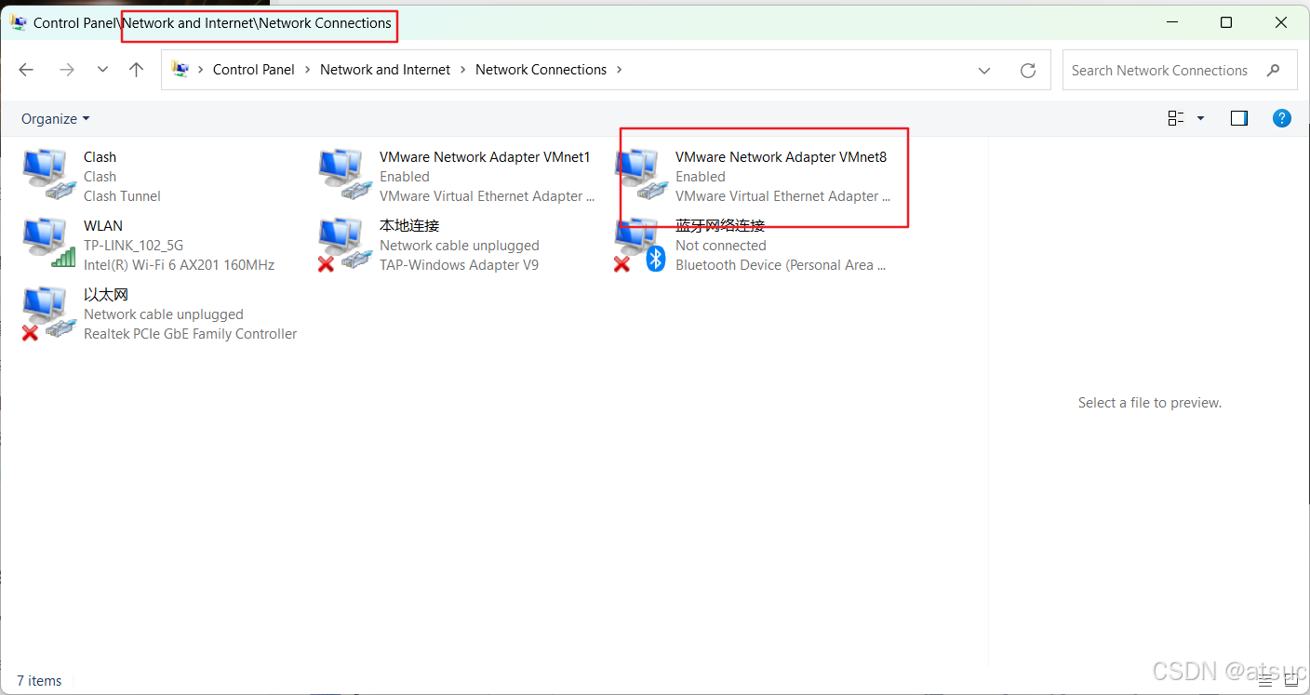Select the Clash network adapter icon

coord(47,172)
